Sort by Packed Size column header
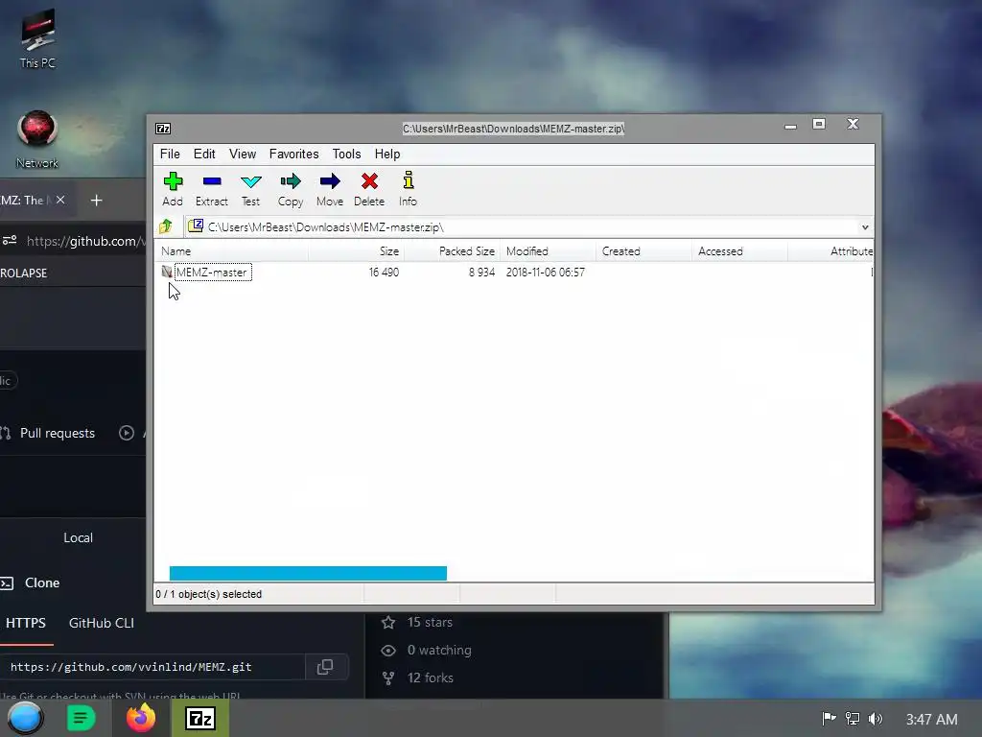Viewport: 982px width, 737px height. 453,251
